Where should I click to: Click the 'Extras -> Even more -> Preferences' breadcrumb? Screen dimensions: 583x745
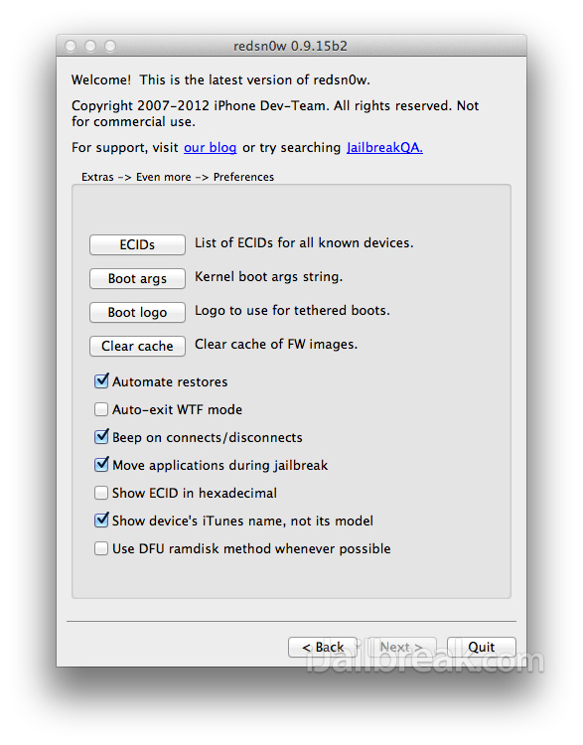click(x=178, y=177)
